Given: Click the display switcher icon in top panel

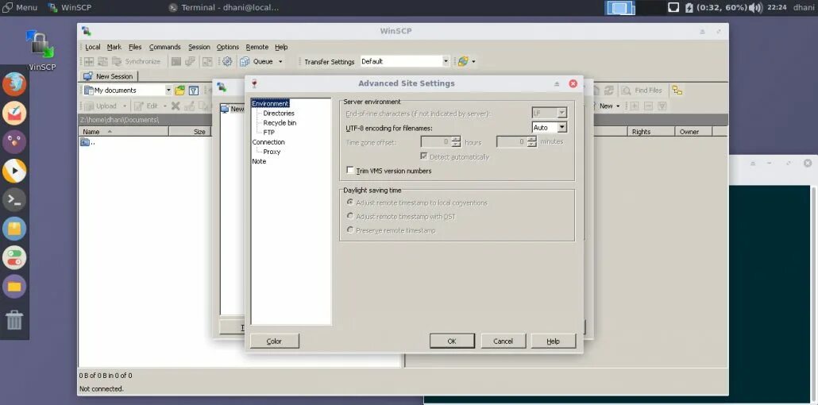Looking at the screenshot, I should [619, 7].
